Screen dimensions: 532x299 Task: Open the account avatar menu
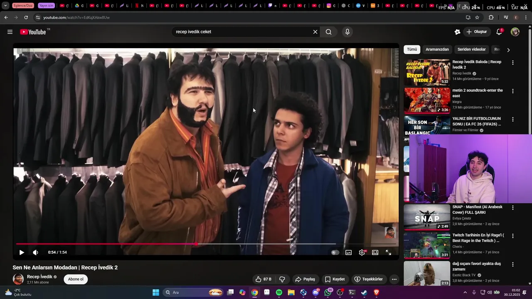pyautogui.click(x=515, y=32)
